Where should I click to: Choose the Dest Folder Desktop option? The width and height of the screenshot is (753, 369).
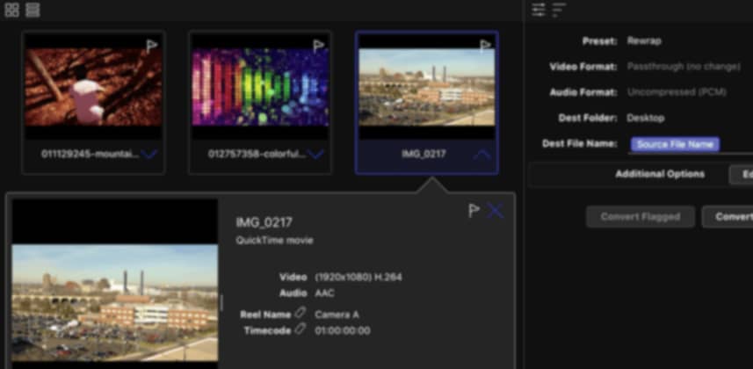coord(646,118)
